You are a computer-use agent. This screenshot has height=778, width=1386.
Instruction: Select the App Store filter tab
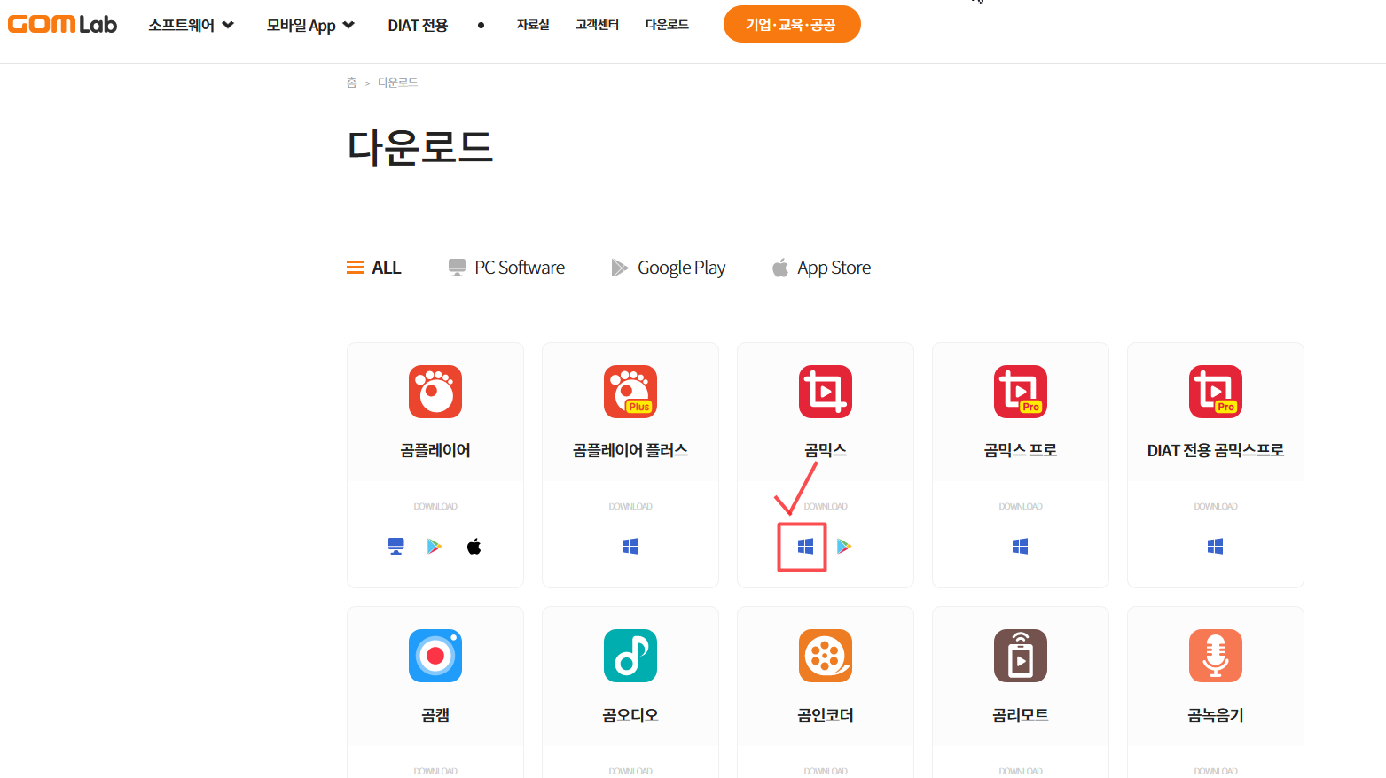click(x=821, y=268)
